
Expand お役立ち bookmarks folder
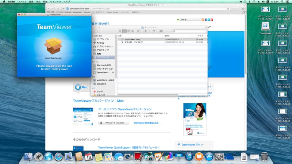pyautogui.click(x=136, y=12)
